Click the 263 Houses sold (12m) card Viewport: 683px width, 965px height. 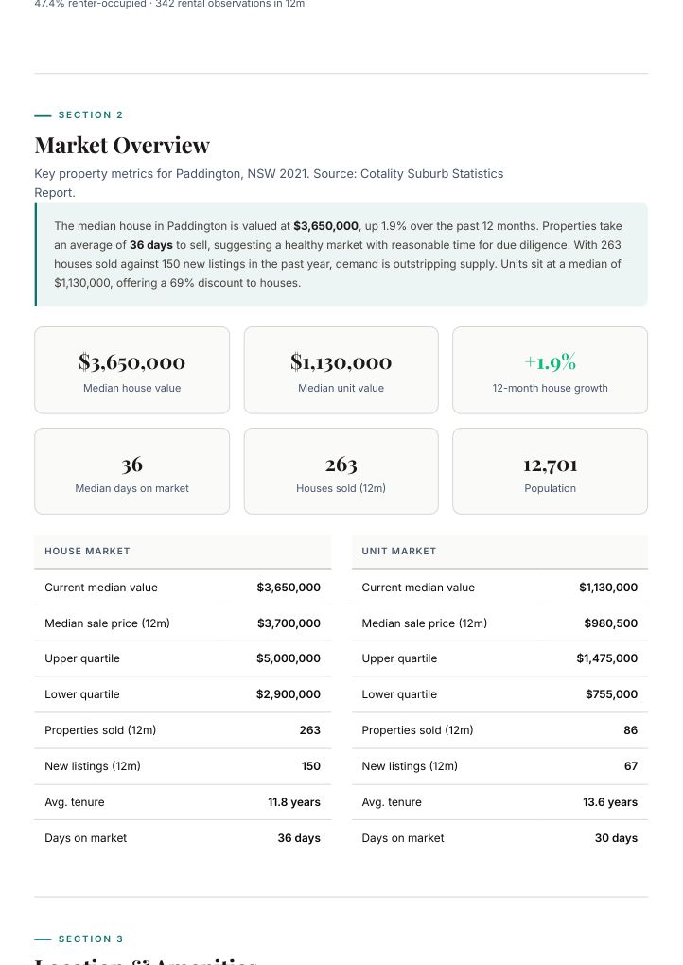(341, 471)
